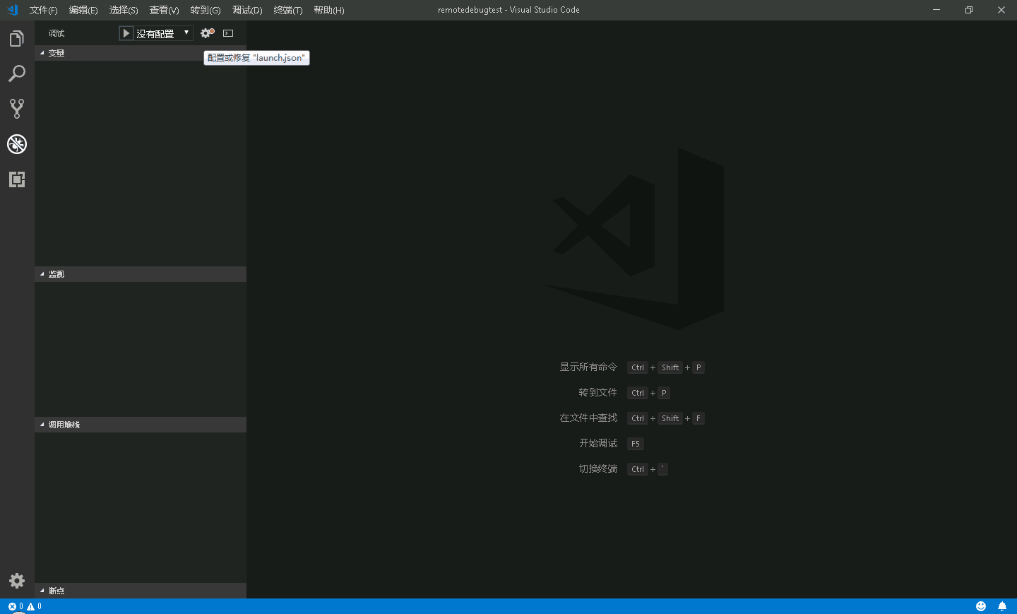Viewport: 1017px width, 614px height.
Task: Open the 转到(G) menu
Action: 206,10
